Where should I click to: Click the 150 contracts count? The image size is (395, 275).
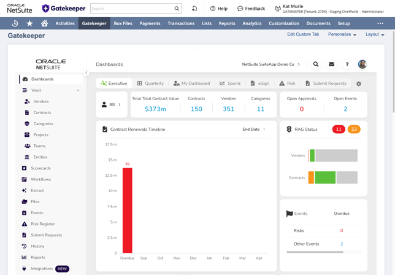196,109
